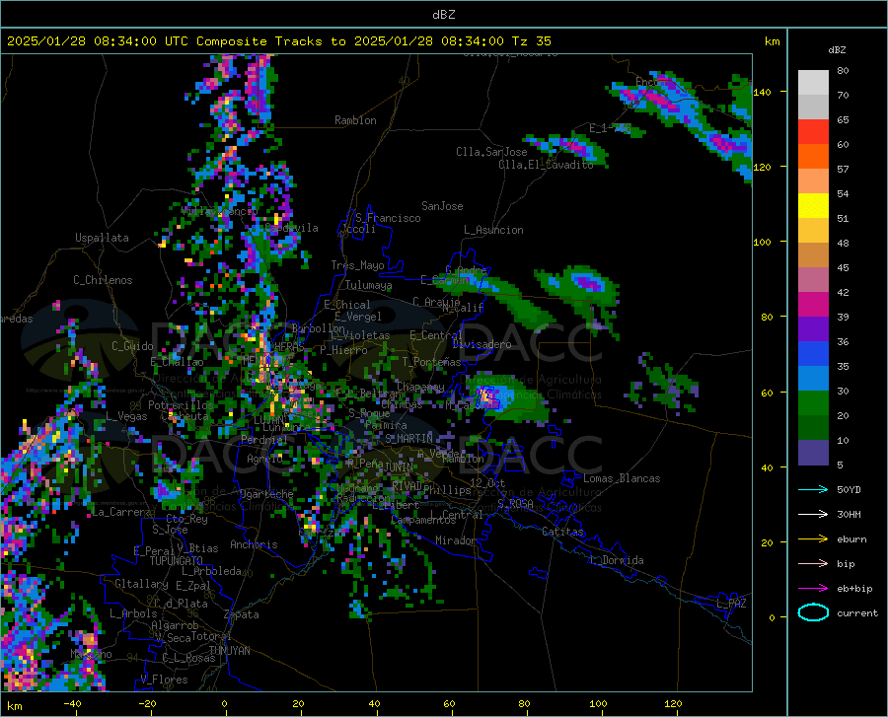
Task: Click the 'eb+bip' legend label
Action: 854,589
